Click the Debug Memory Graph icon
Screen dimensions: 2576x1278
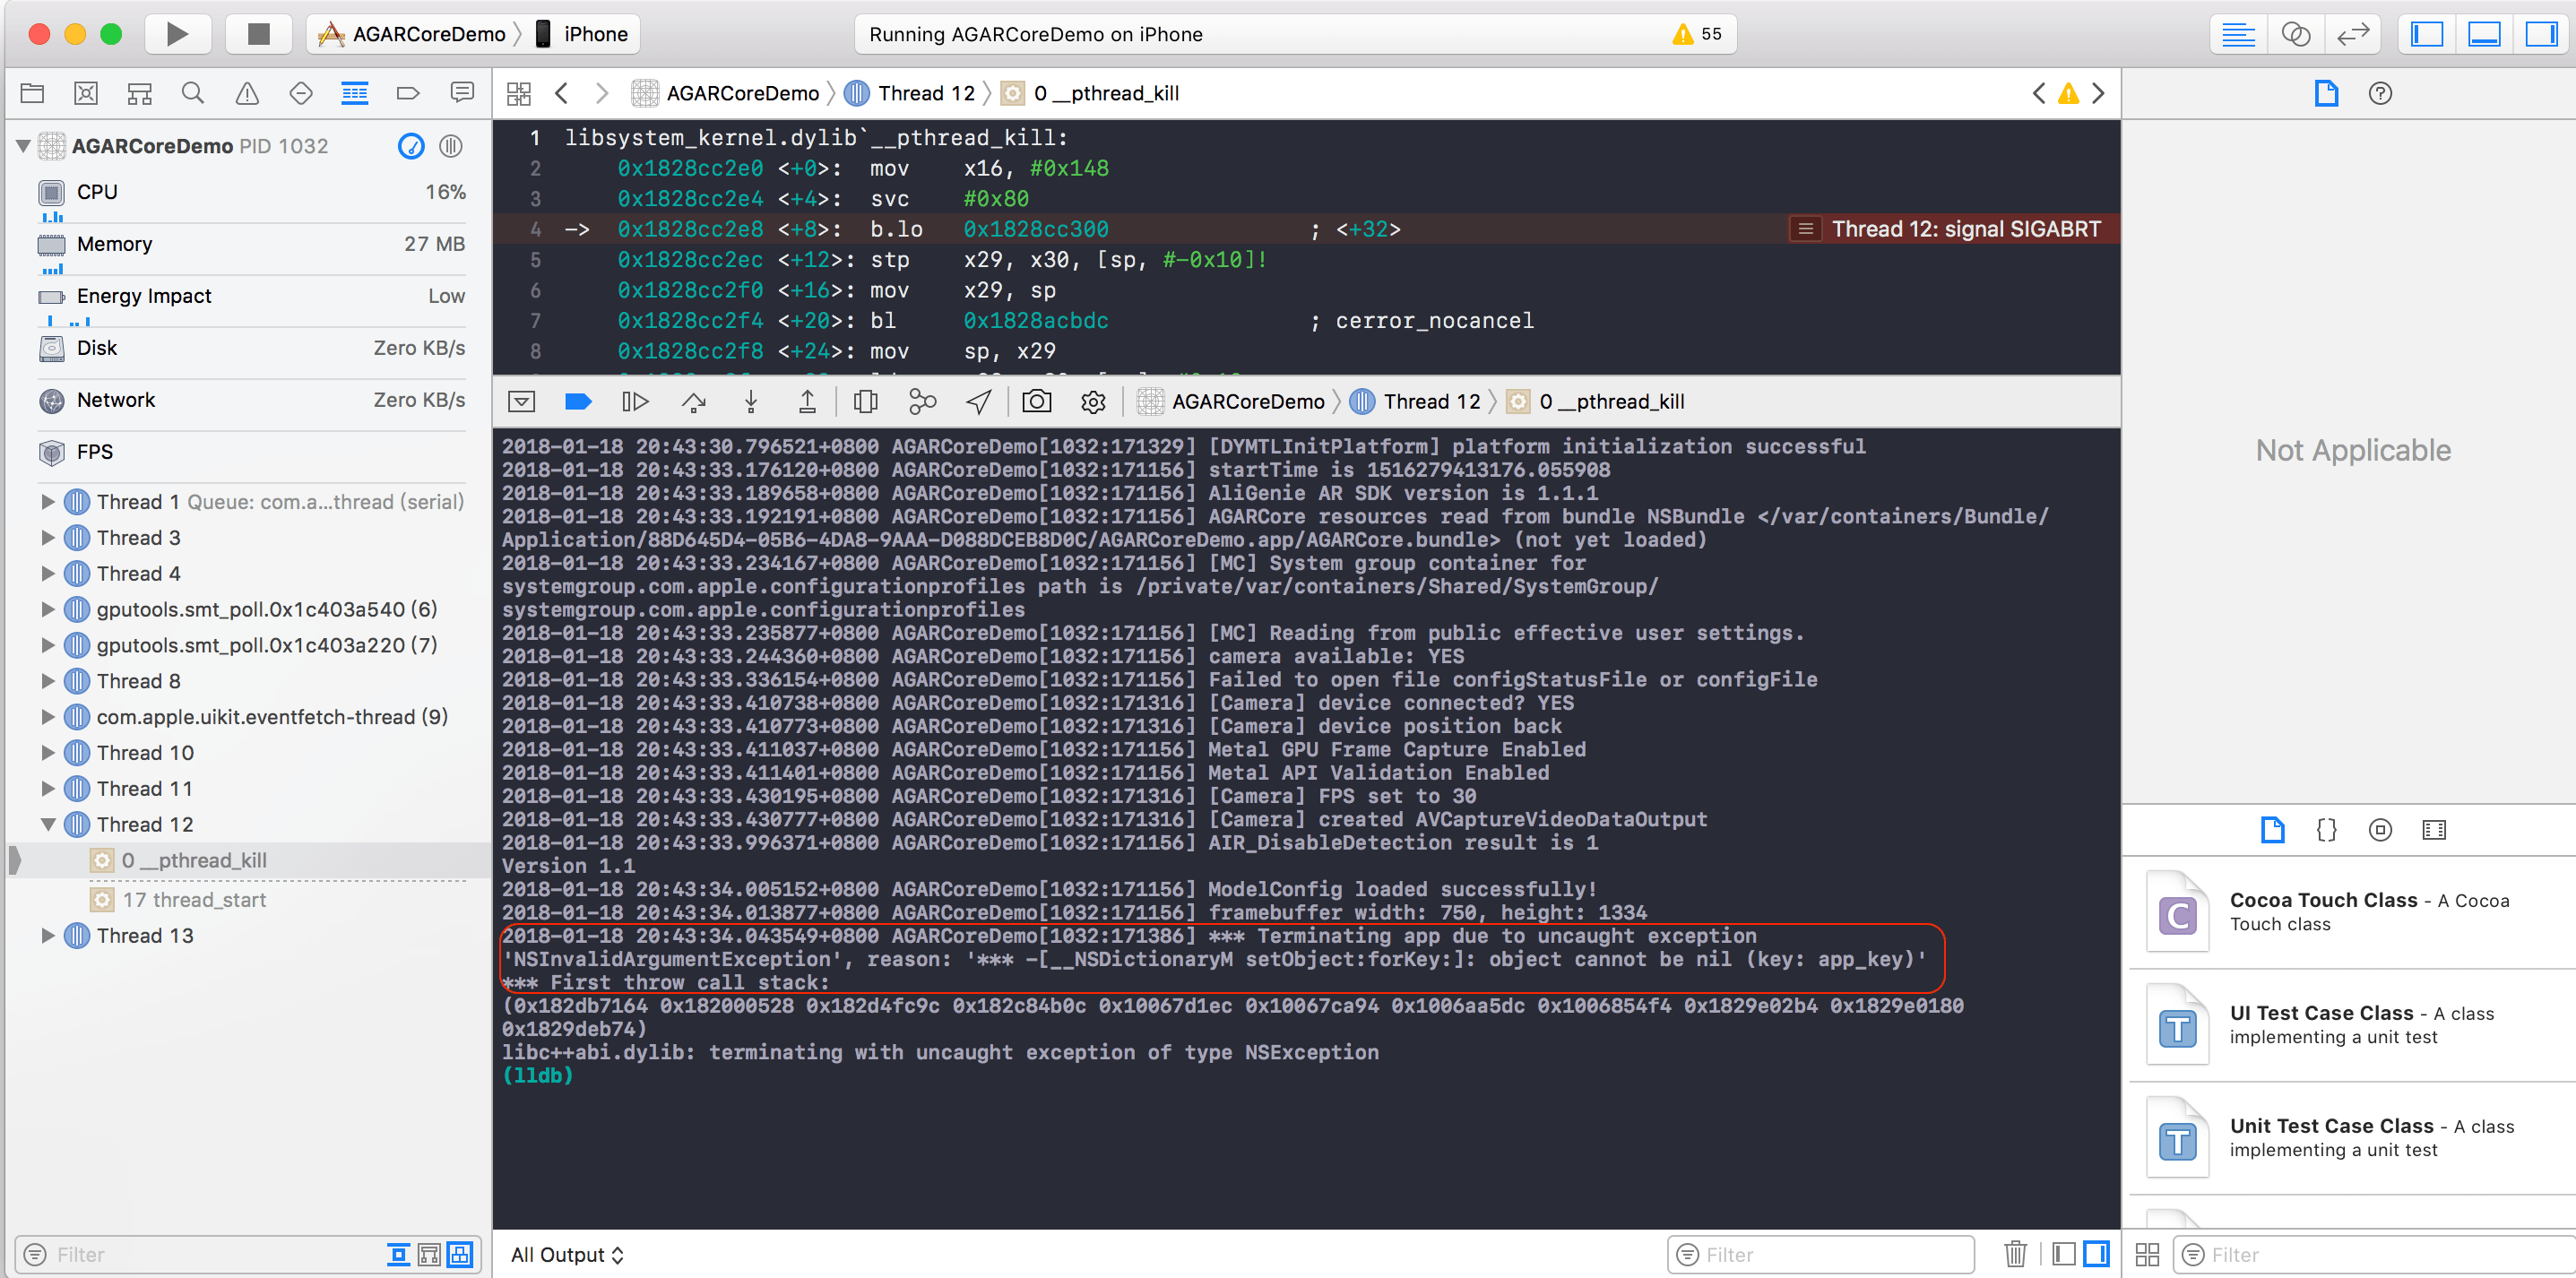coord(922,402)
